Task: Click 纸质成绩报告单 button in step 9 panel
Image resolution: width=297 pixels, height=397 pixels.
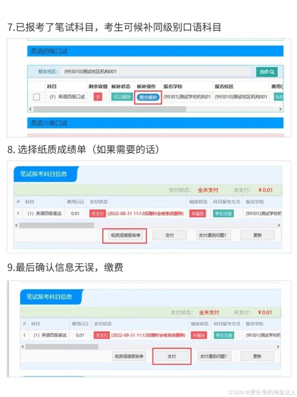Action: click(129, 356)
